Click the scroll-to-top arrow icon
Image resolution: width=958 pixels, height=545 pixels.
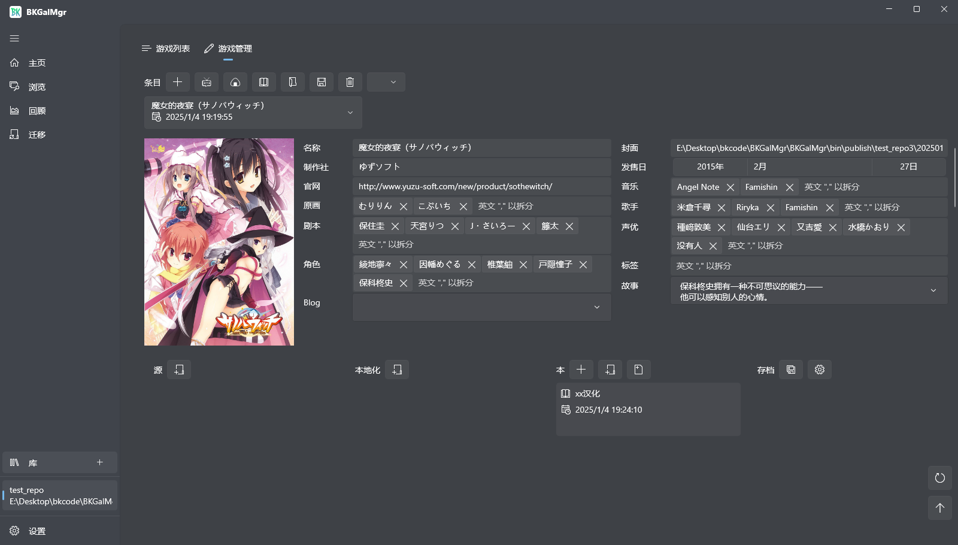pyautogui.click(x=939, y=507)
